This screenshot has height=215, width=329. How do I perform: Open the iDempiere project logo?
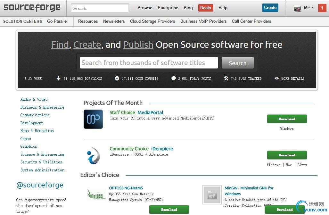click(x=93, y=155)
